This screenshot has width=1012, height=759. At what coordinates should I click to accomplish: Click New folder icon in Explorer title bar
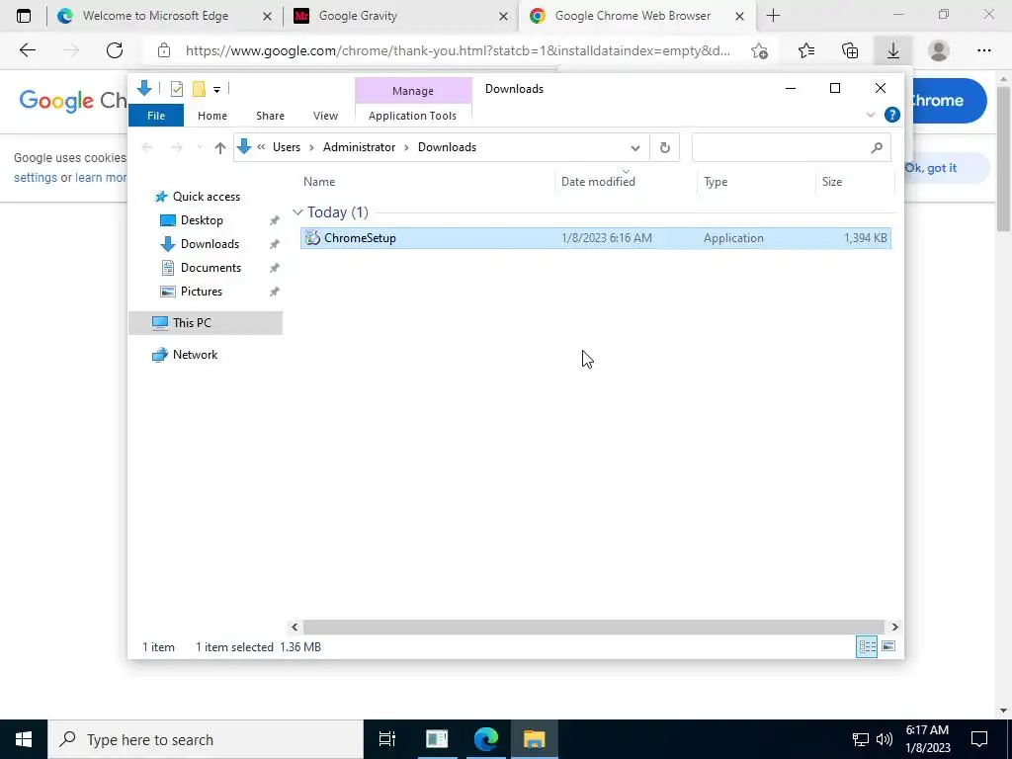coord(199,89)
